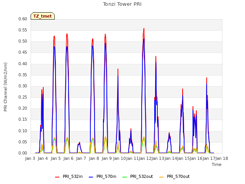Click the blue PRI_570in legend swatch
The width and height of the screenshot is (245, 184).
(91, 177)
